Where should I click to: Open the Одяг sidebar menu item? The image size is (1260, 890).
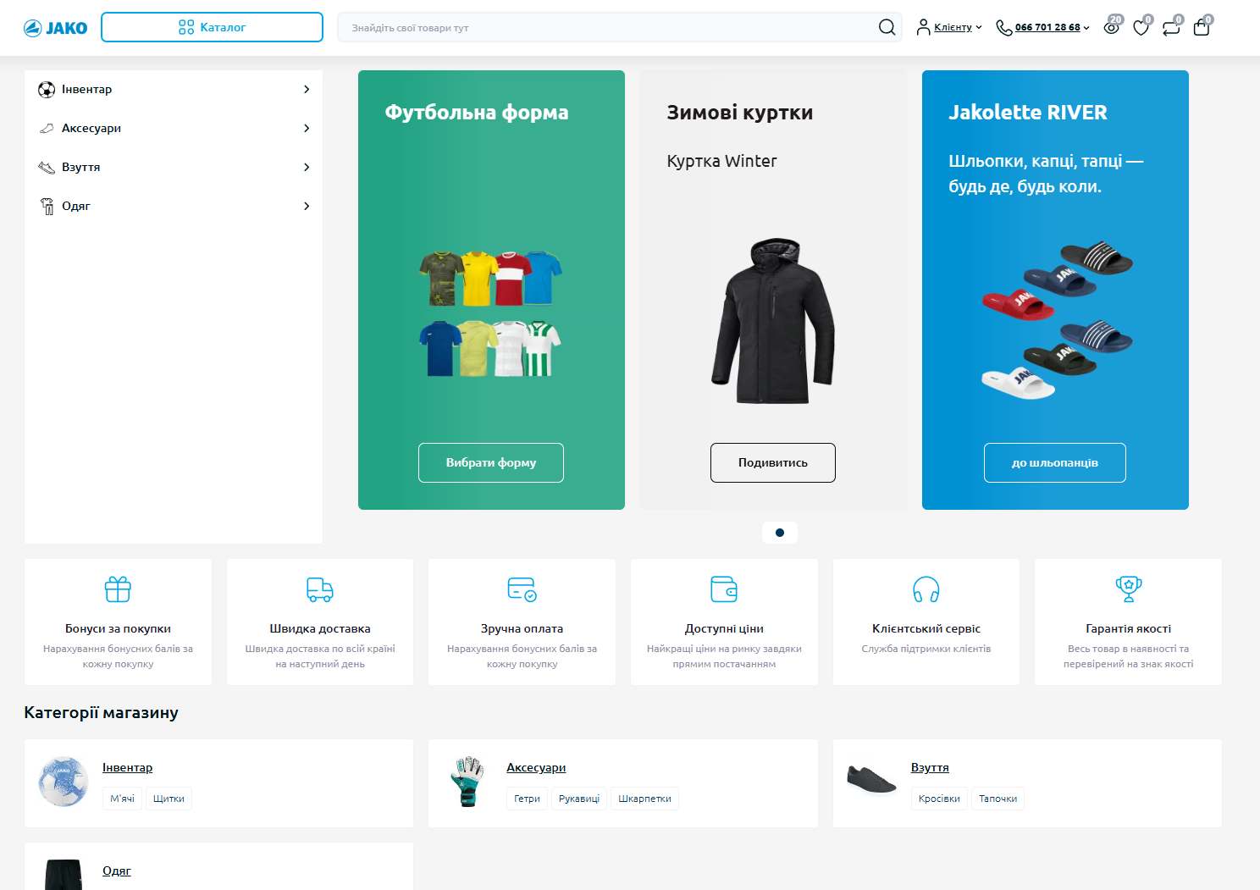[76, 206]
